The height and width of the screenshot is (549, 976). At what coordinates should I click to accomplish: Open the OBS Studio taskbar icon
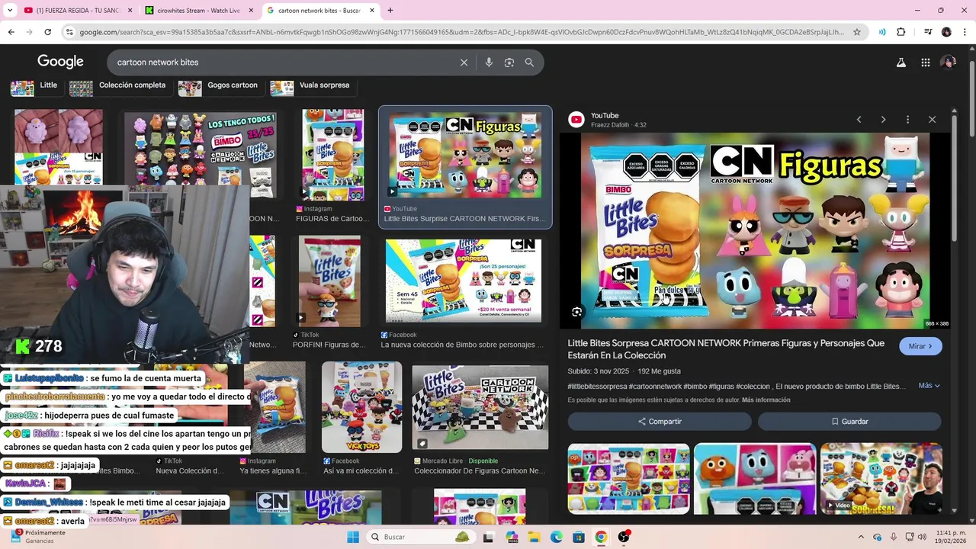point(624,537)
